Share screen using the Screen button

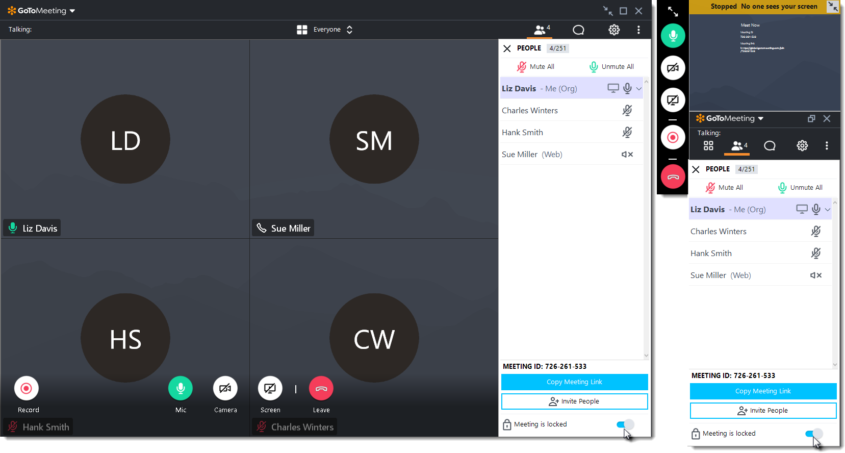270,389
